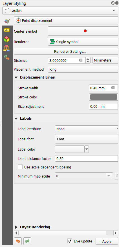Click the horizontal scrollbar left arrow

(x=16, y=233)
